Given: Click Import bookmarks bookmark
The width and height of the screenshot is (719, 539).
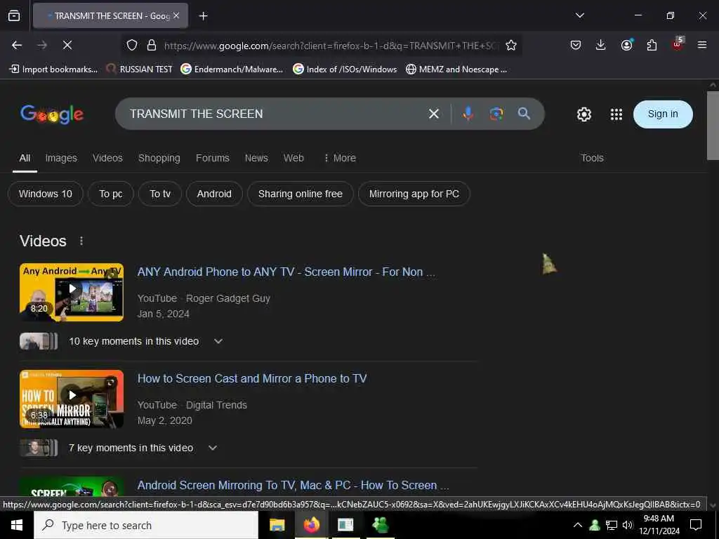Looking at the screenshot, I should point(53,69).
